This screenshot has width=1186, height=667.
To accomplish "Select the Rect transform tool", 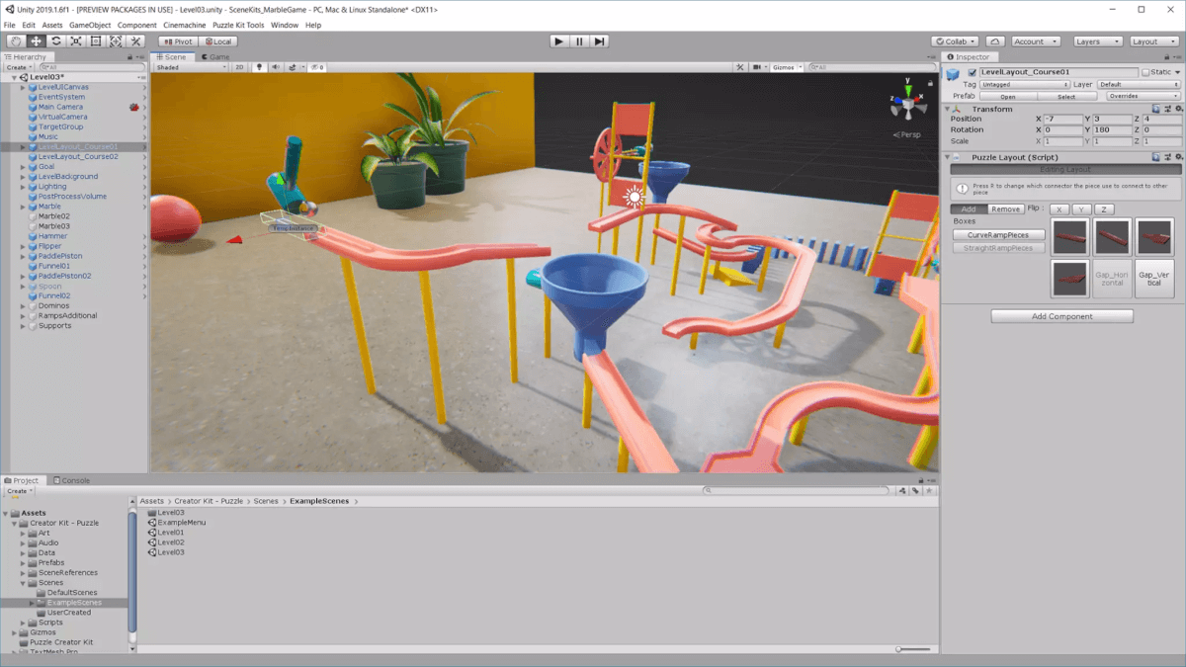I will click(x=96, y=42).
